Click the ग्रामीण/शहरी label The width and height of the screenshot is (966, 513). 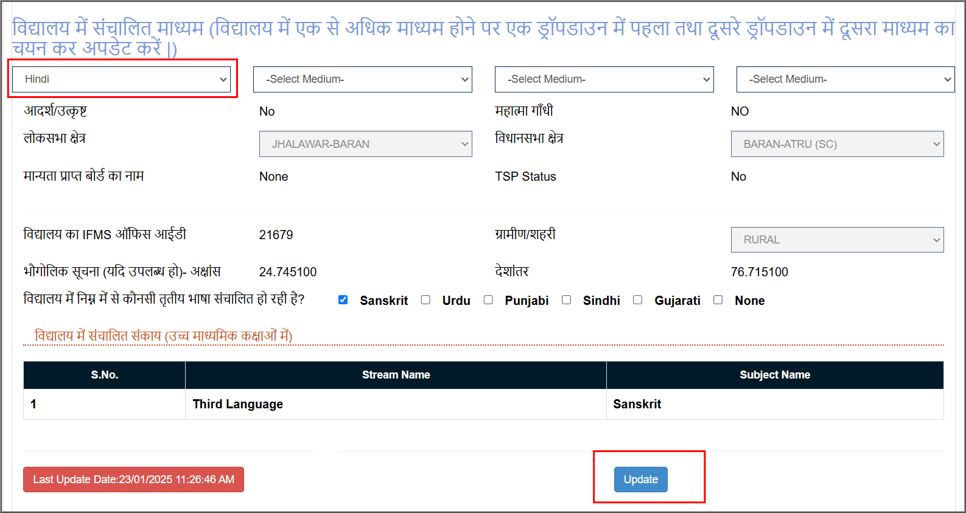[525, 234]
